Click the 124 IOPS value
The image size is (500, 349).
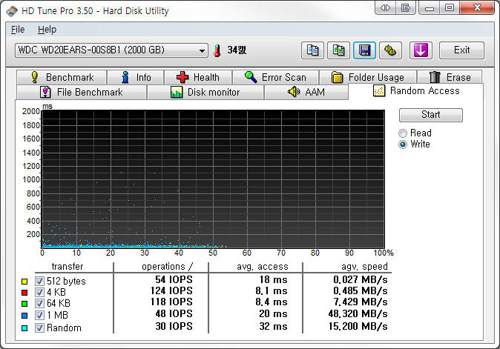[171, 290]
